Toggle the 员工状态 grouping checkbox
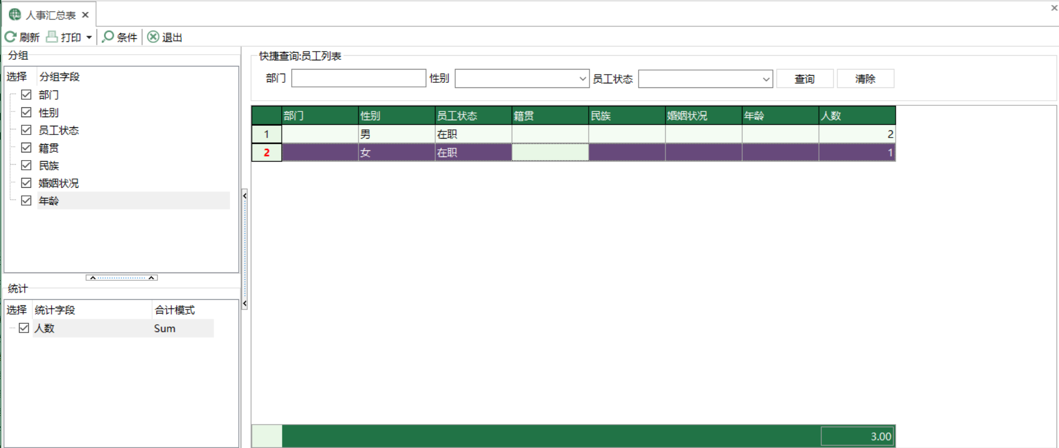The image size is (1059, 448). coord(26,130)
